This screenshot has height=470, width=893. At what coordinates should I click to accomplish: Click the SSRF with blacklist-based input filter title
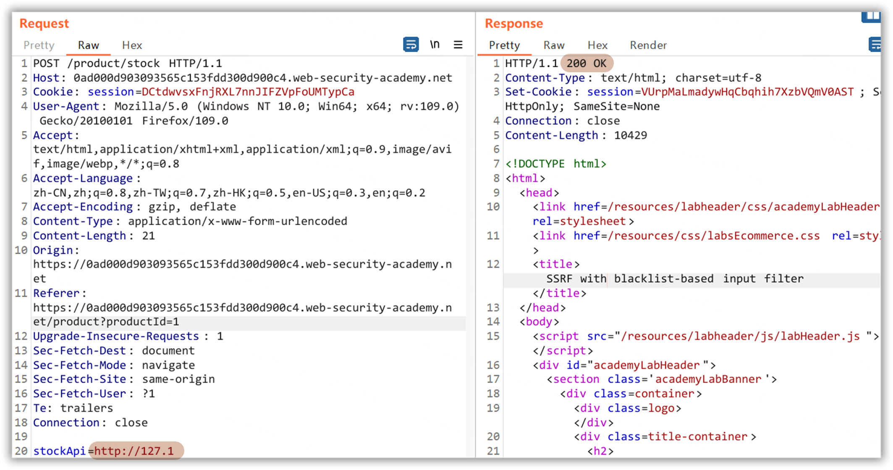pos(674,278)
